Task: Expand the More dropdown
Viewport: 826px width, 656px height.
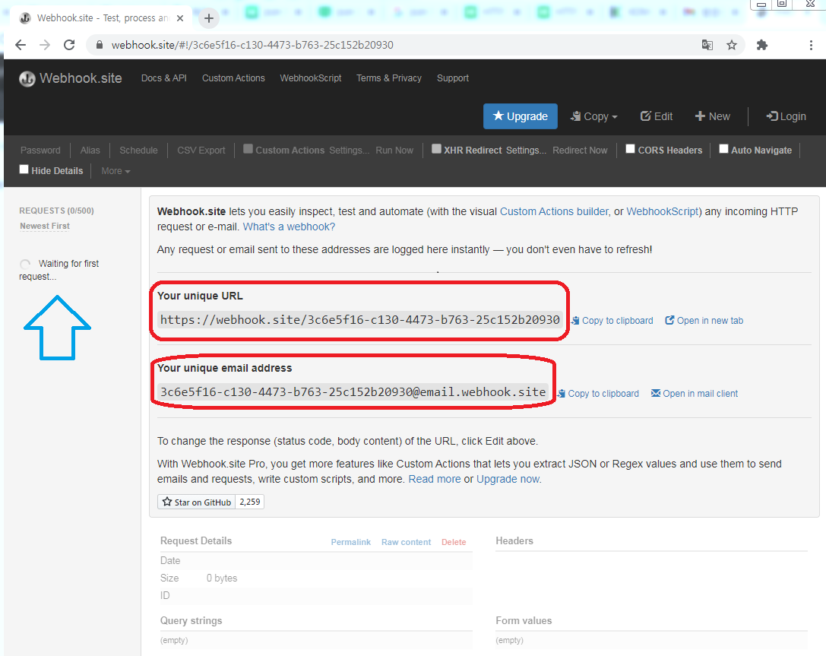Action: (x=116, y=171)
